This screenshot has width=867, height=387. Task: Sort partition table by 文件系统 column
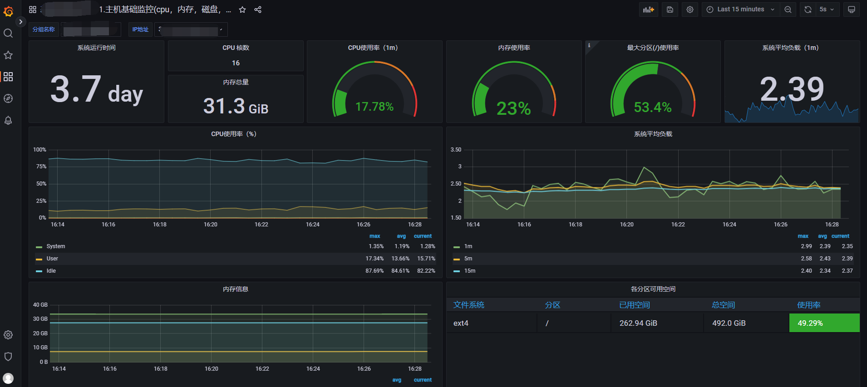468,305
